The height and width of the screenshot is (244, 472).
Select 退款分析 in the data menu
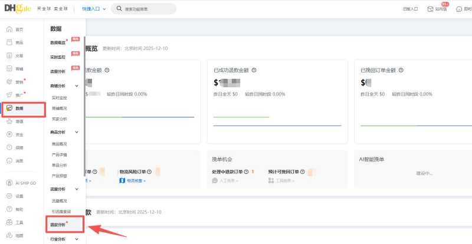(58, 225)
